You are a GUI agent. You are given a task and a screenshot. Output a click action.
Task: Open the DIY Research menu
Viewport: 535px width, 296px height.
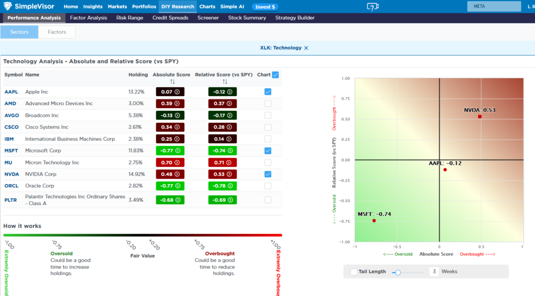(x=177, y=7)
